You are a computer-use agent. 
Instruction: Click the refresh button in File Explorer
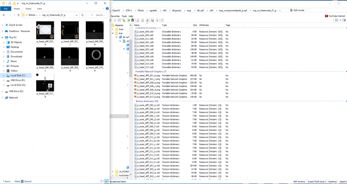point(82,15)
